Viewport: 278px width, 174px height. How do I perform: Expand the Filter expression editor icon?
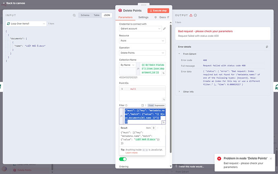point(164,122)
